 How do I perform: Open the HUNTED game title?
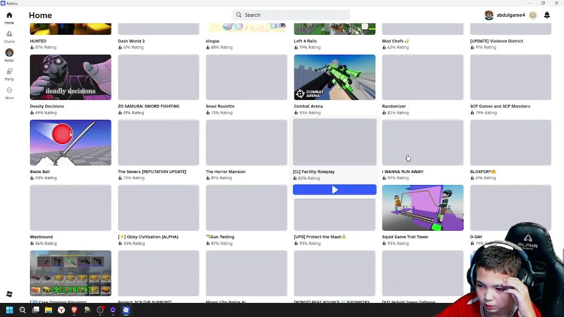(38, 41)
